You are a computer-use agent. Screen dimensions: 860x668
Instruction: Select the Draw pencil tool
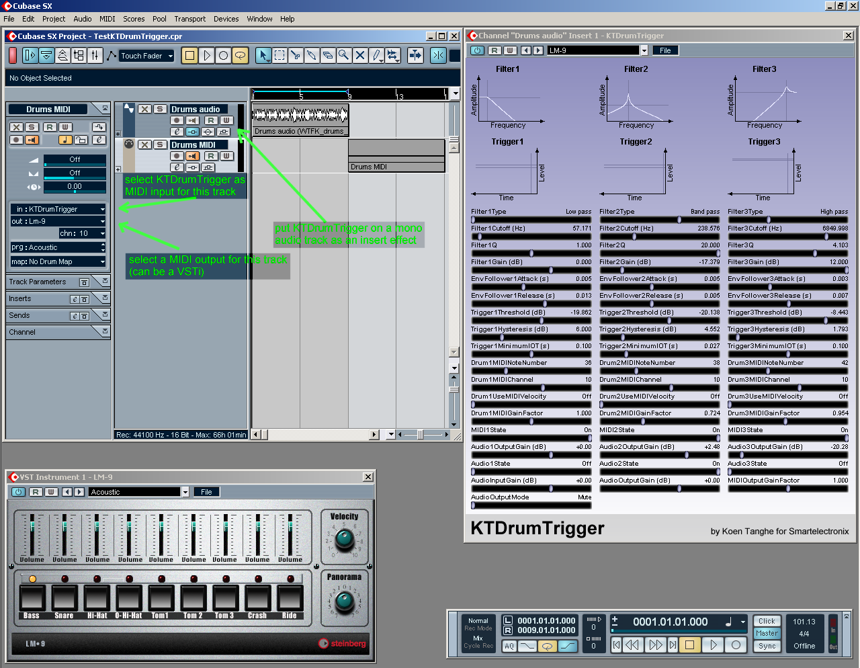click(376, 56)
